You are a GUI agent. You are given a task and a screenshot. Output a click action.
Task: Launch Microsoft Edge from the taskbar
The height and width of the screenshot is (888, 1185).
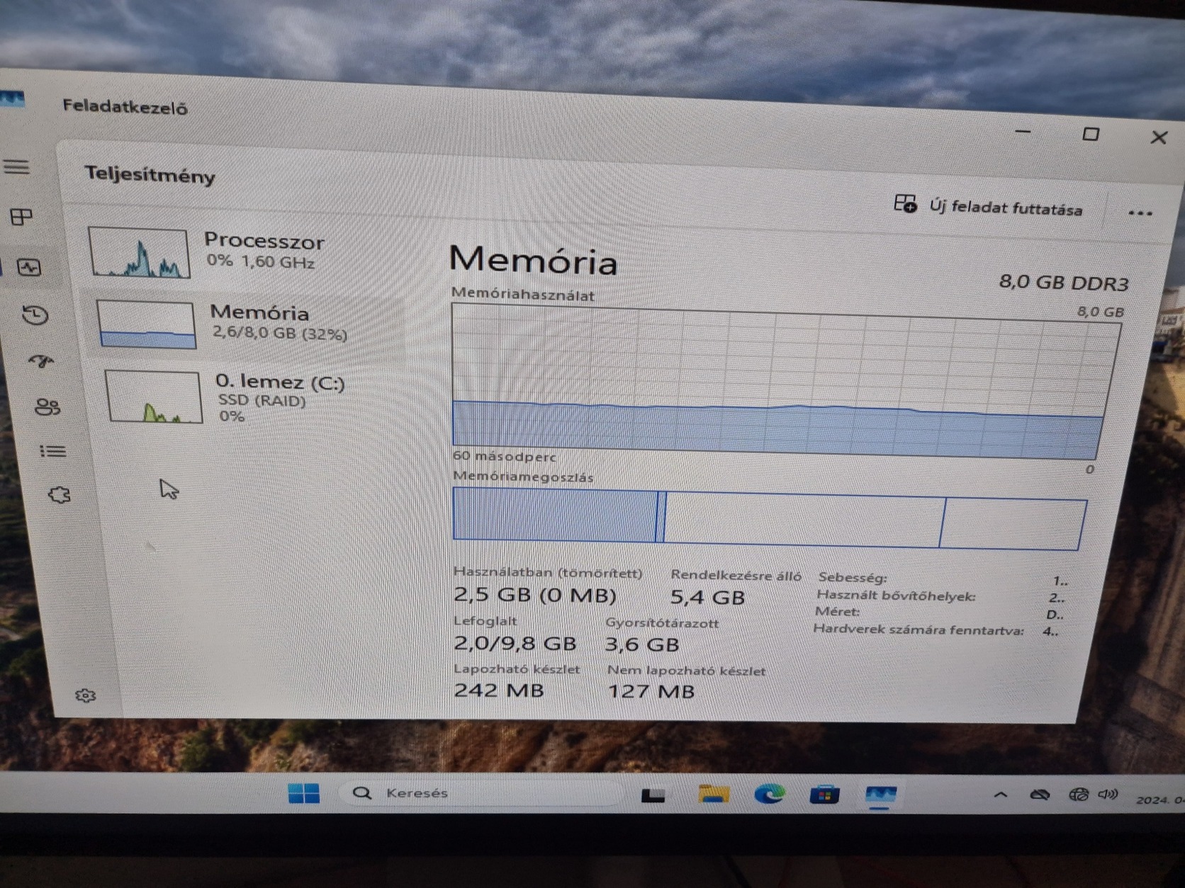click(x=769, y=794)
